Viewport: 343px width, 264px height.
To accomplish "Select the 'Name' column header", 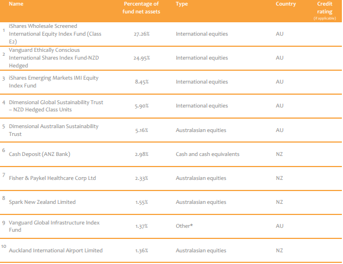I will [x=16, y=4].
